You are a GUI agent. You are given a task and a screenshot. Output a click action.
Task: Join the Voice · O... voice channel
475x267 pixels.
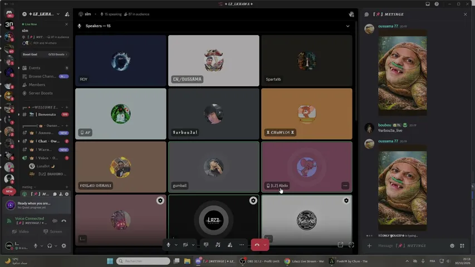coord(45,158)
